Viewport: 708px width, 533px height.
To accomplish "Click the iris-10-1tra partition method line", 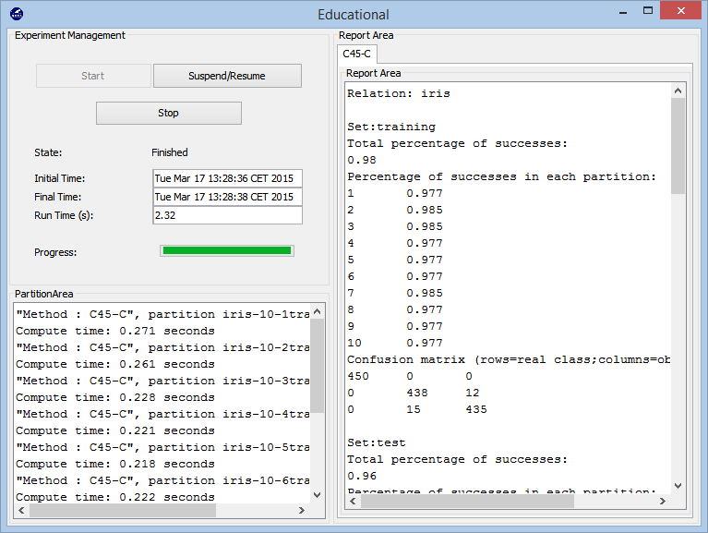I will pyautogui.click(x=162, y=314).
